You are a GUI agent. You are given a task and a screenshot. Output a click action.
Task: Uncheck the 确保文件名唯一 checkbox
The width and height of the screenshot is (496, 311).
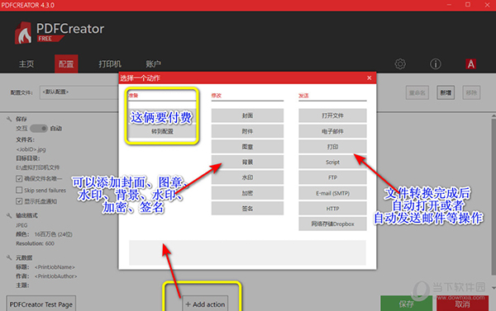(x=19, y=179)
